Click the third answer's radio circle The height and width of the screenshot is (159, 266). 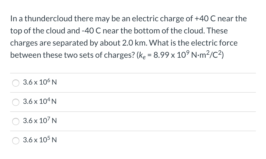15,122
